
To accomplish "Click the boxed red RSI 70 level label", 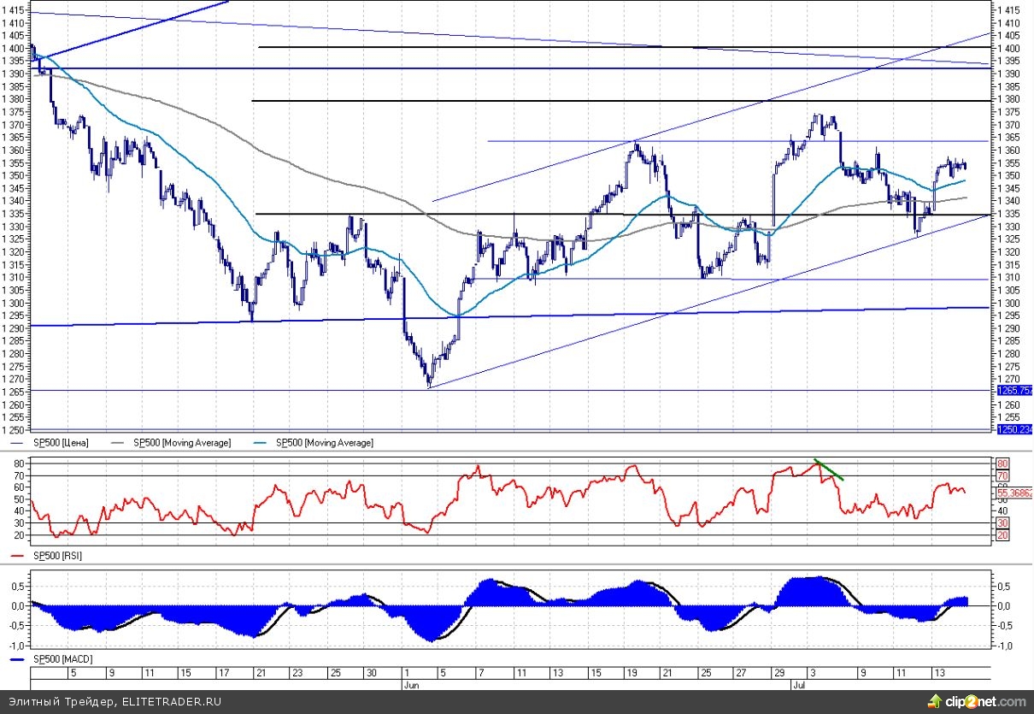I will coord(1002,475).
